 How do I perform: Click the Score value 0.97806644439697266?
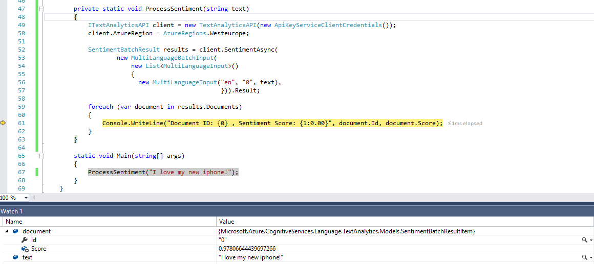tap(247, 249)
